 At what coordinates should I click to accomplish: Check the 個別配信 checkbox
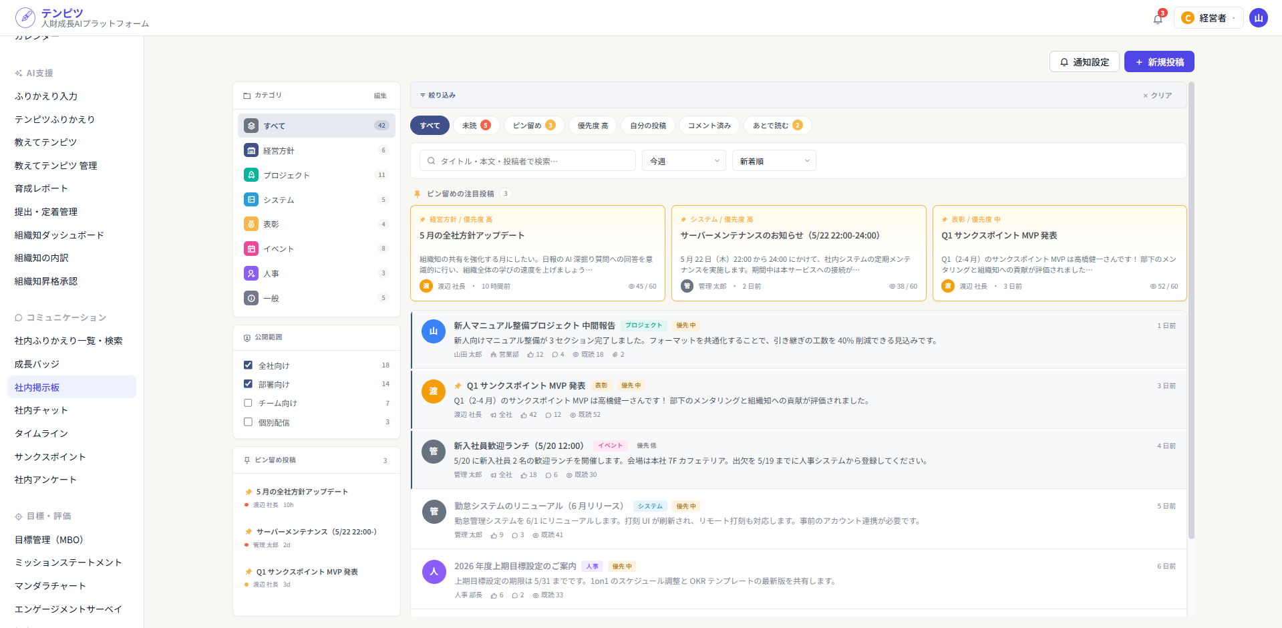point(248,422)
